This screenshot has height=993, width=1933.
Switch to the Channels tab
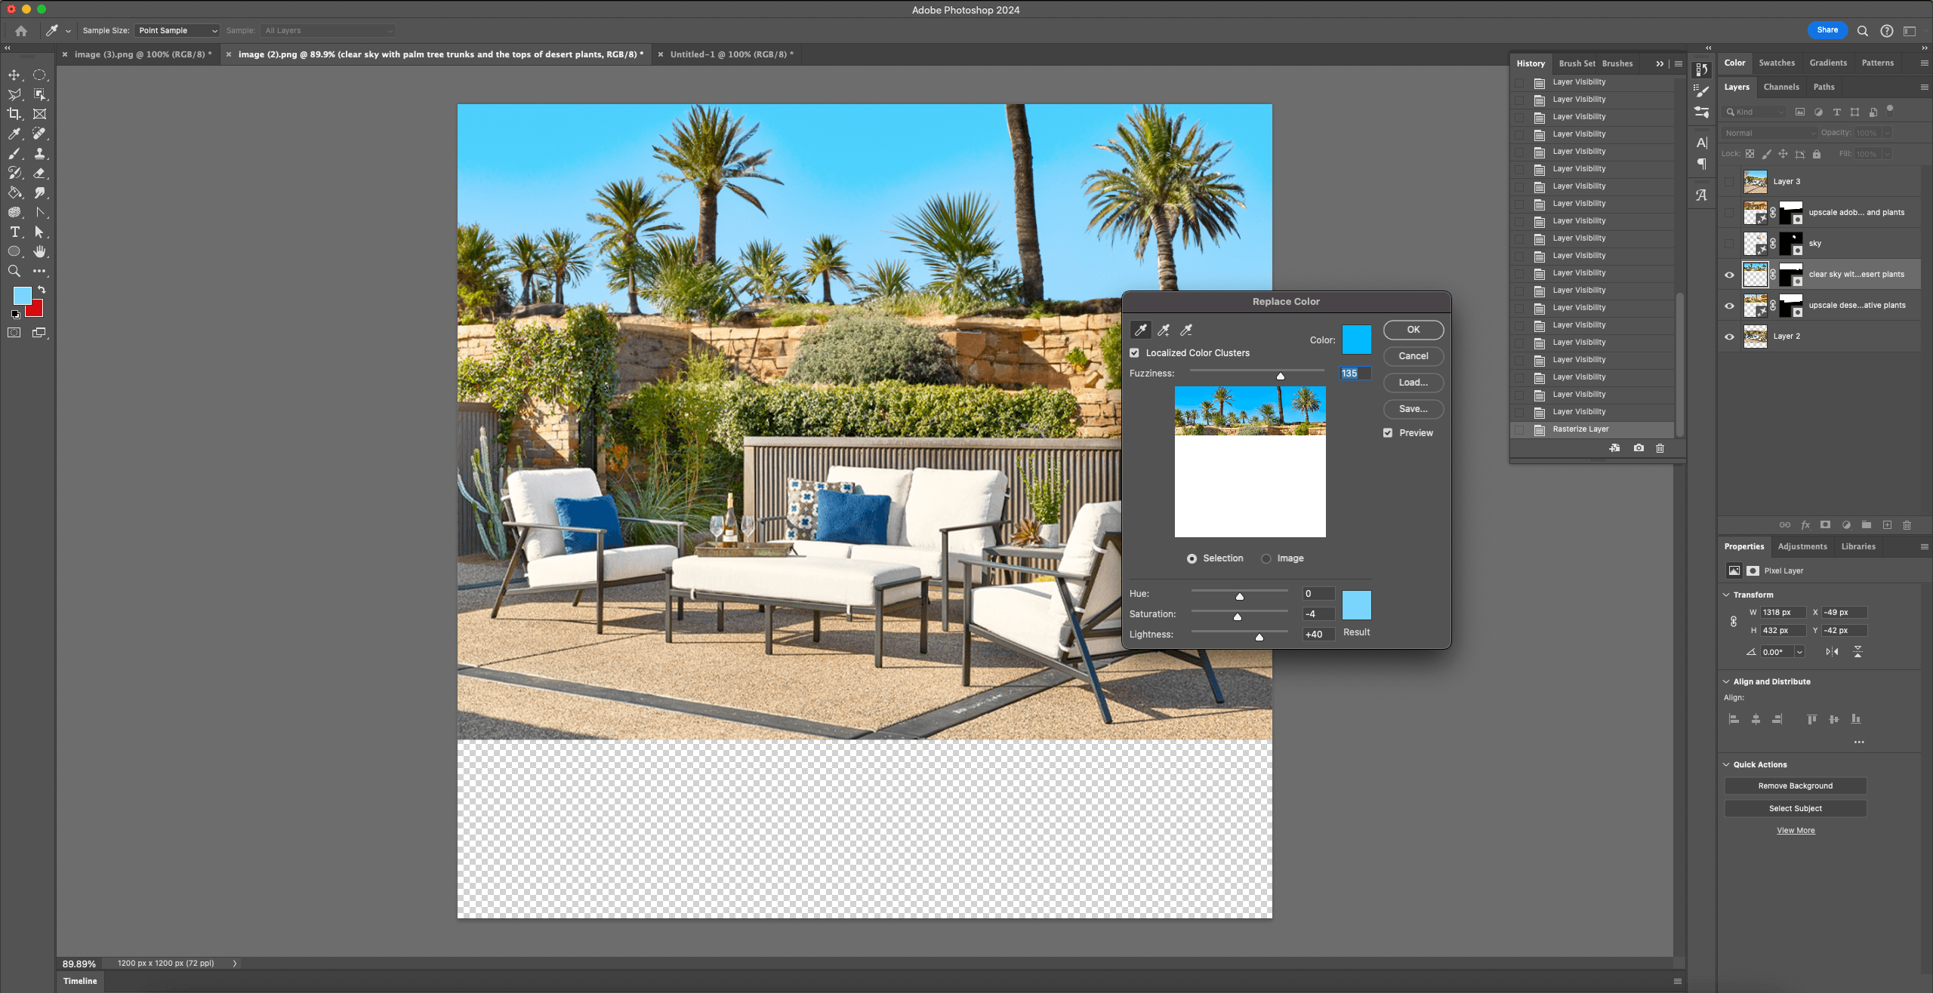point(1780,87)
